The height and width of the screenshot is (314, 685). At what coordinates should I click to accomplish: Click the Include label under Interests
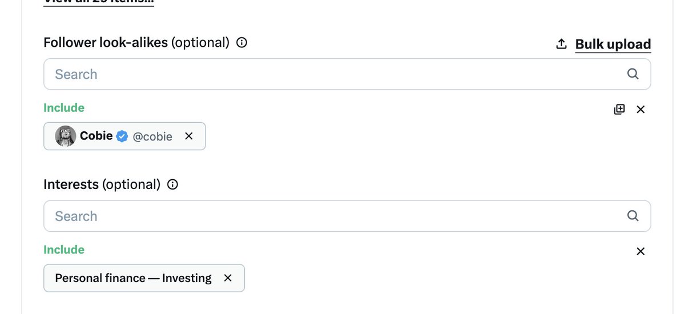pyautogui.click(x=64, y=249)
